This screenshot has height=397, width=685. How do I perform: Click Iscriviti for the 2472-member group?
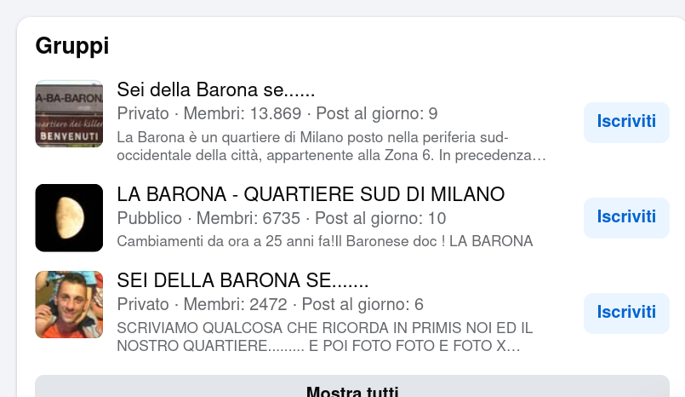click(x=626, y=312)
